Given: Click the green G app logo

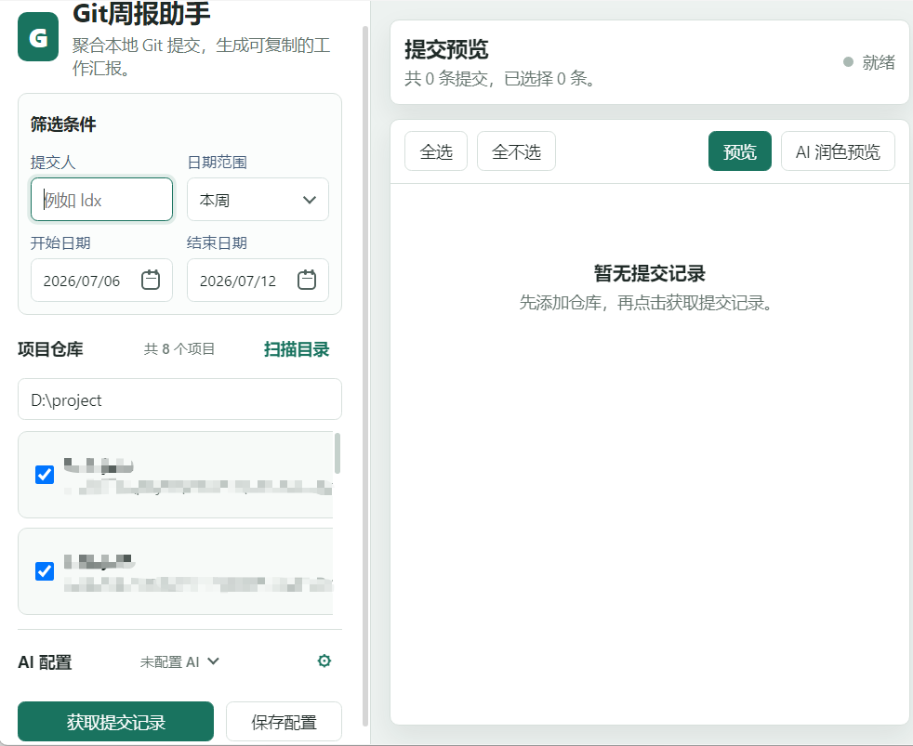Looking at the screenshot, I should (x=38, y=37).
